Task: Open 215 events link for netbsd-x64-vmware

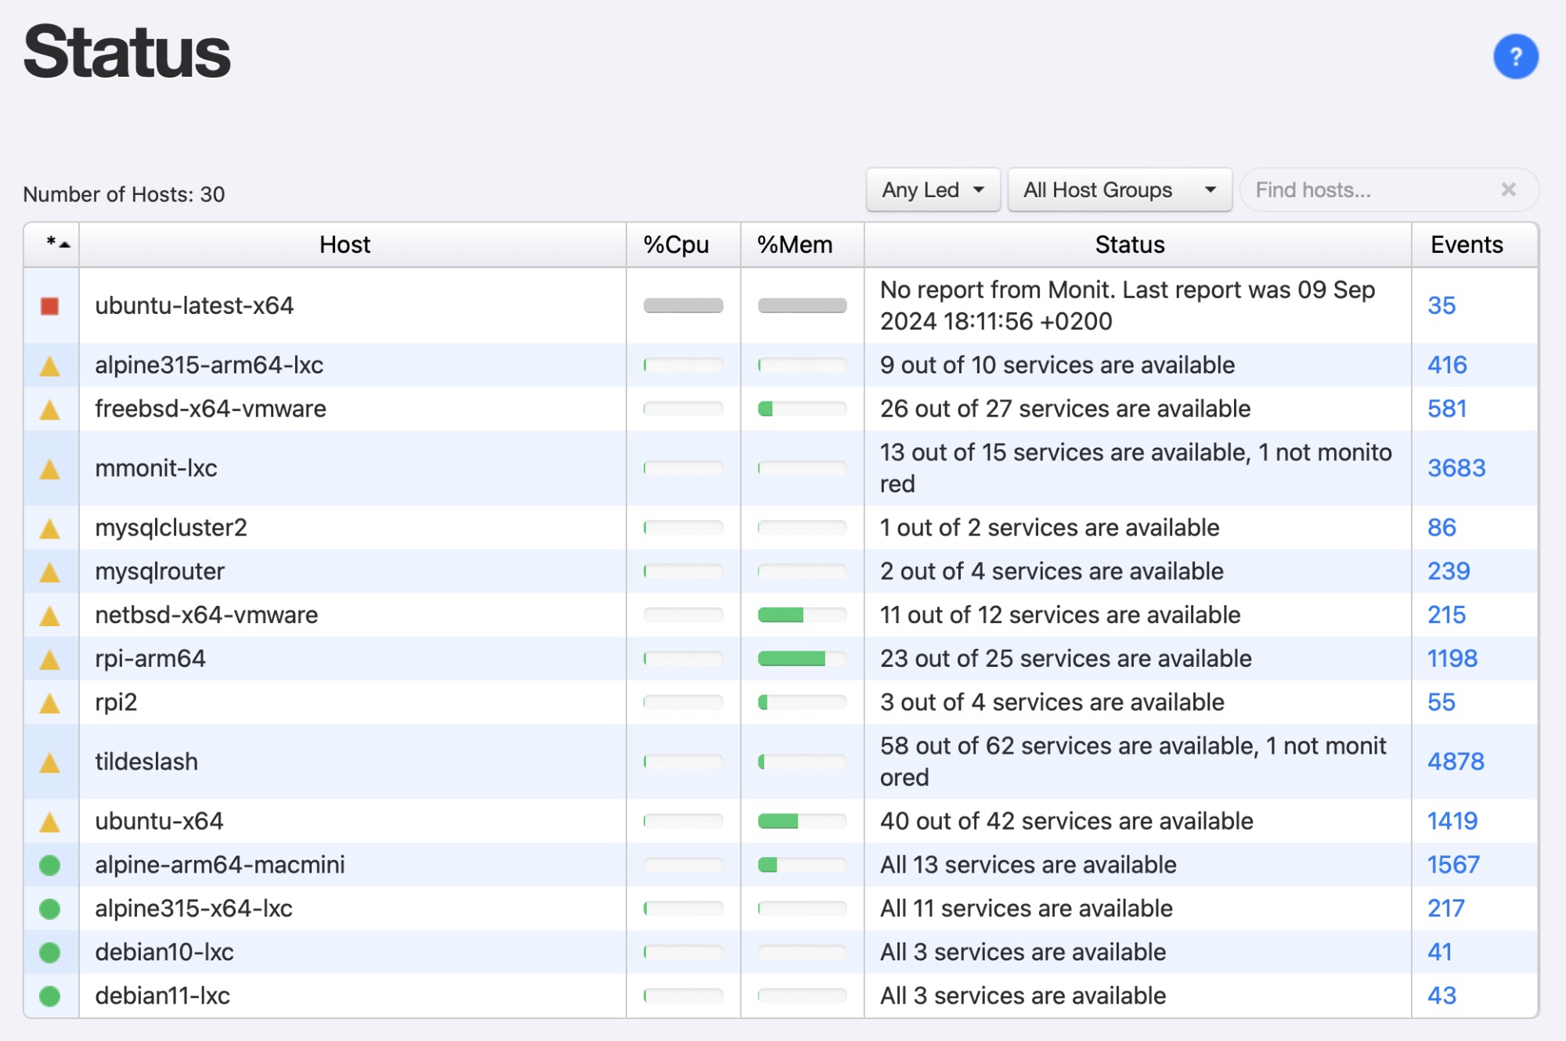Action: (x=1446, y=615)
